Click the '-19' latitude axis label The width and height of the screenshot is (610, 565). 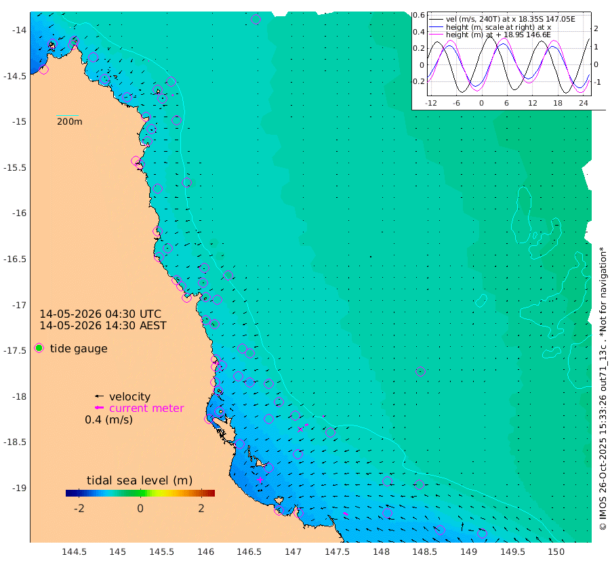(19, 488)
